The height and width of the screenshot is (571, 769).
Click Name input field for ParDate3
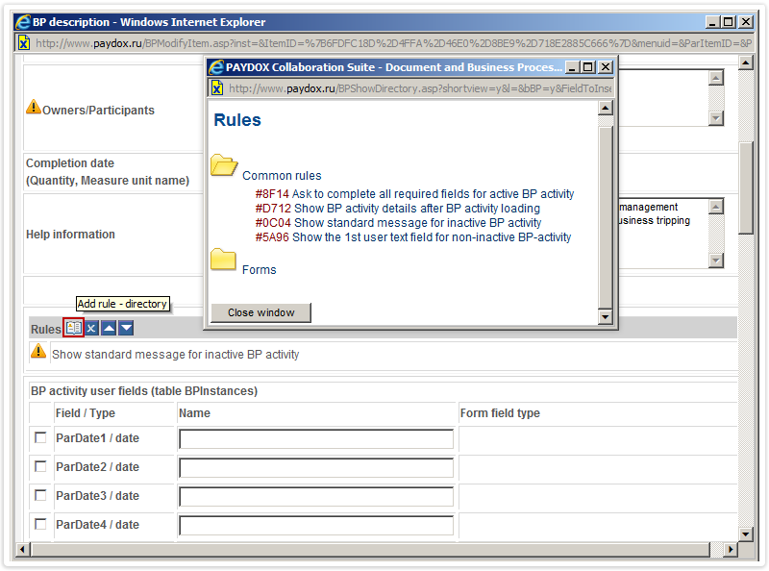tap(316, 496)
